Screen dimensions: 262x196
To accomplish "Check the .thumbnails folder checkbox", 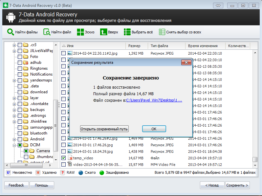I will (26, 157).
